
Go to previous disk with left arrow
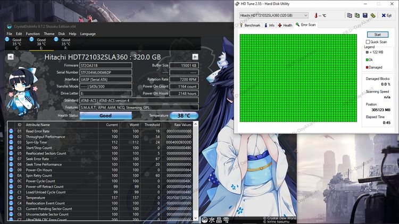[11, 56]
